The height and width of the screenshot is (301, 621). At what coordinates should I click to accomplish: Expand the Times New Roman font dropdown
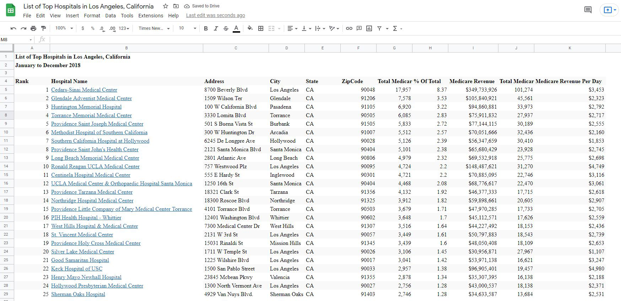click(x=154, y=28)
